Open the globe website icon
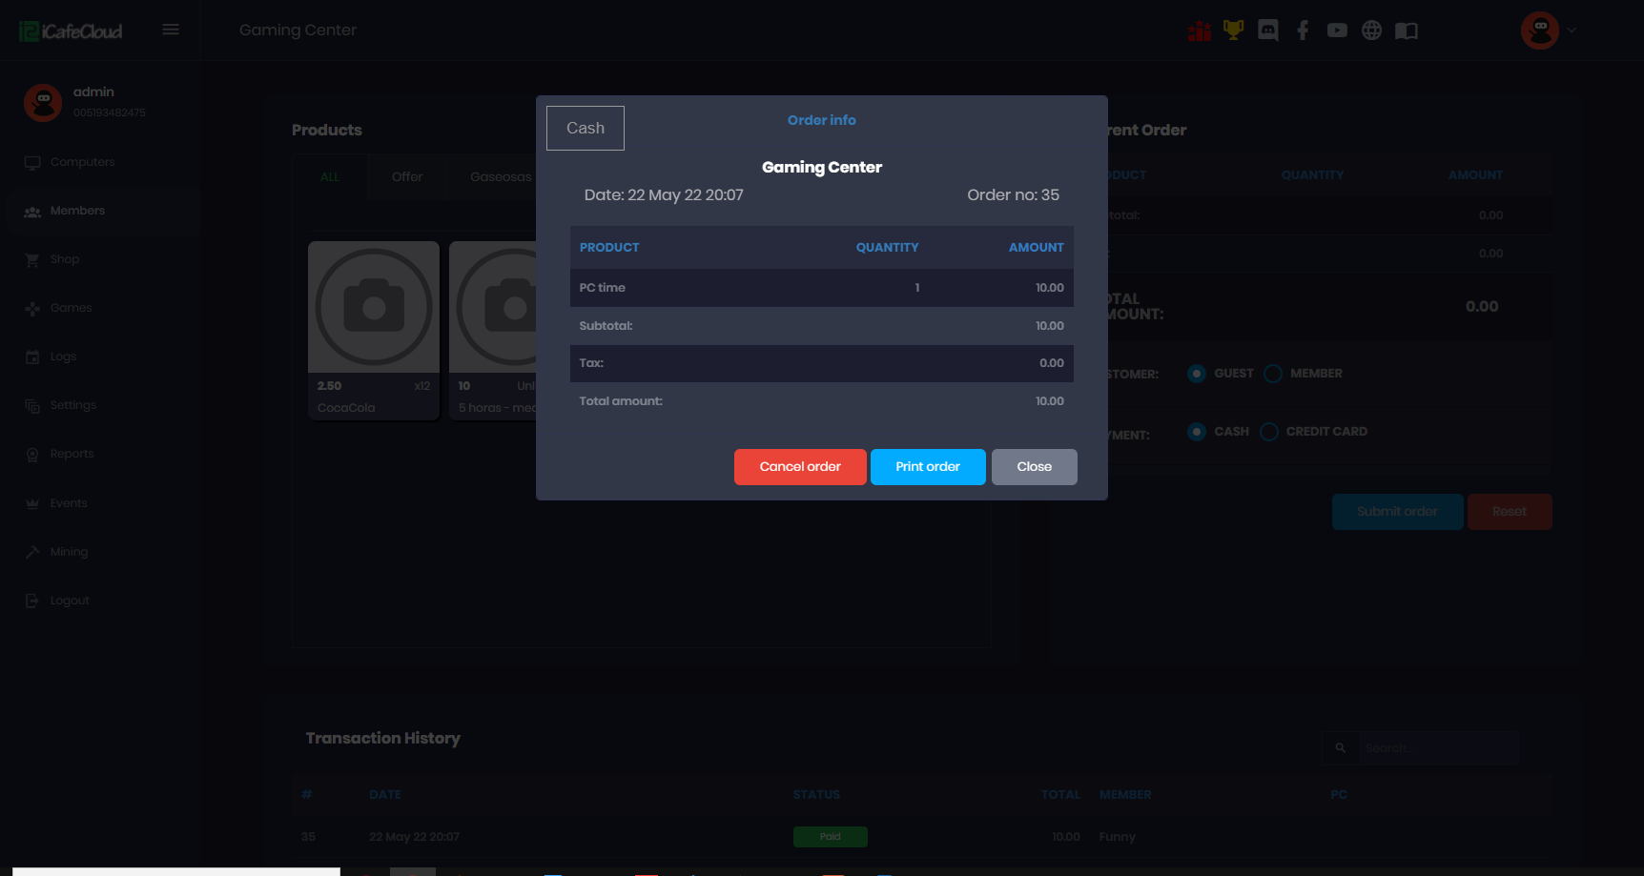 (x=1371, y=31)
